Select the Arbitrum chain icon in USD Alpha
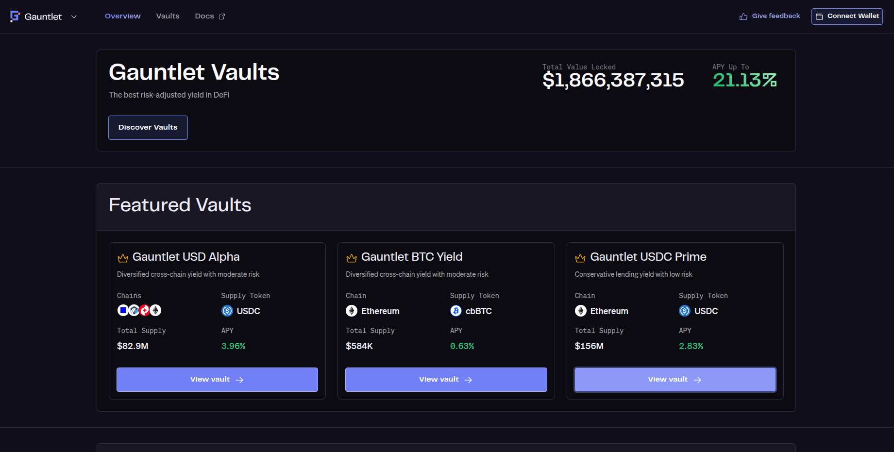 (x=134, y=310)
